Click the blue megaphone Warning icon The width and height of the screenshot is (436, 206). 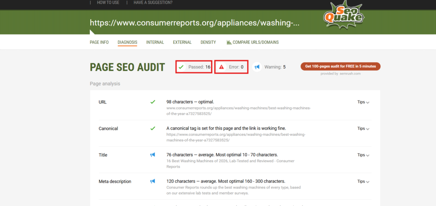[257, 67]
